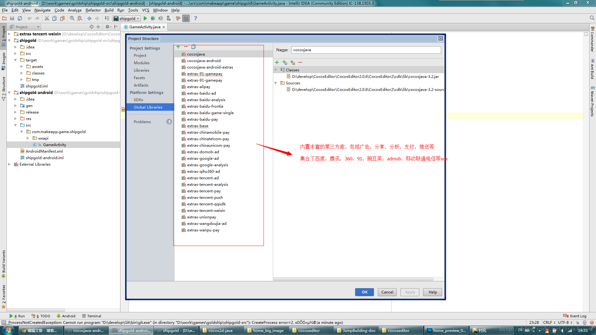Select extras-tencent-weixin in the library list
This screenshot has width=596, height=335.
click(206, 211)
